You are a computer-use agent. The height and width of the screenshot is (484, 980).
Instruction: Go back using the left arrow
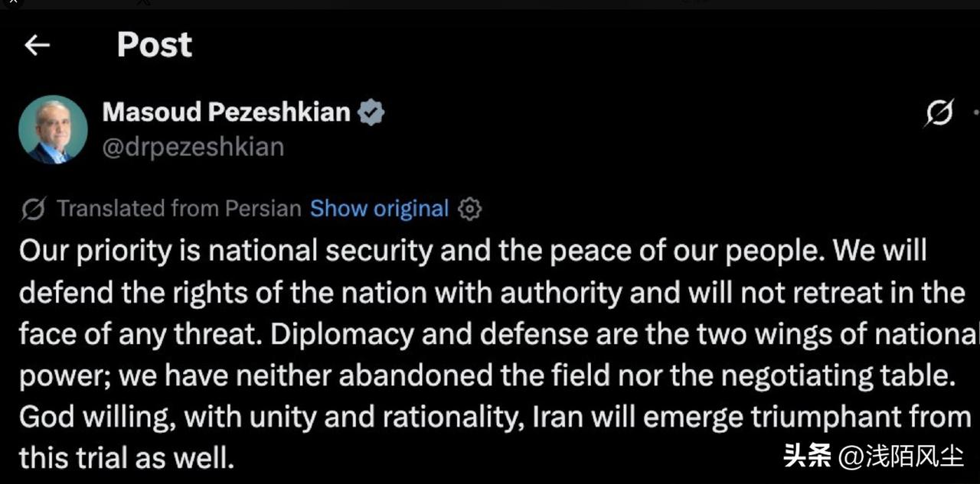pyautogui.click(x=37, y=46)
